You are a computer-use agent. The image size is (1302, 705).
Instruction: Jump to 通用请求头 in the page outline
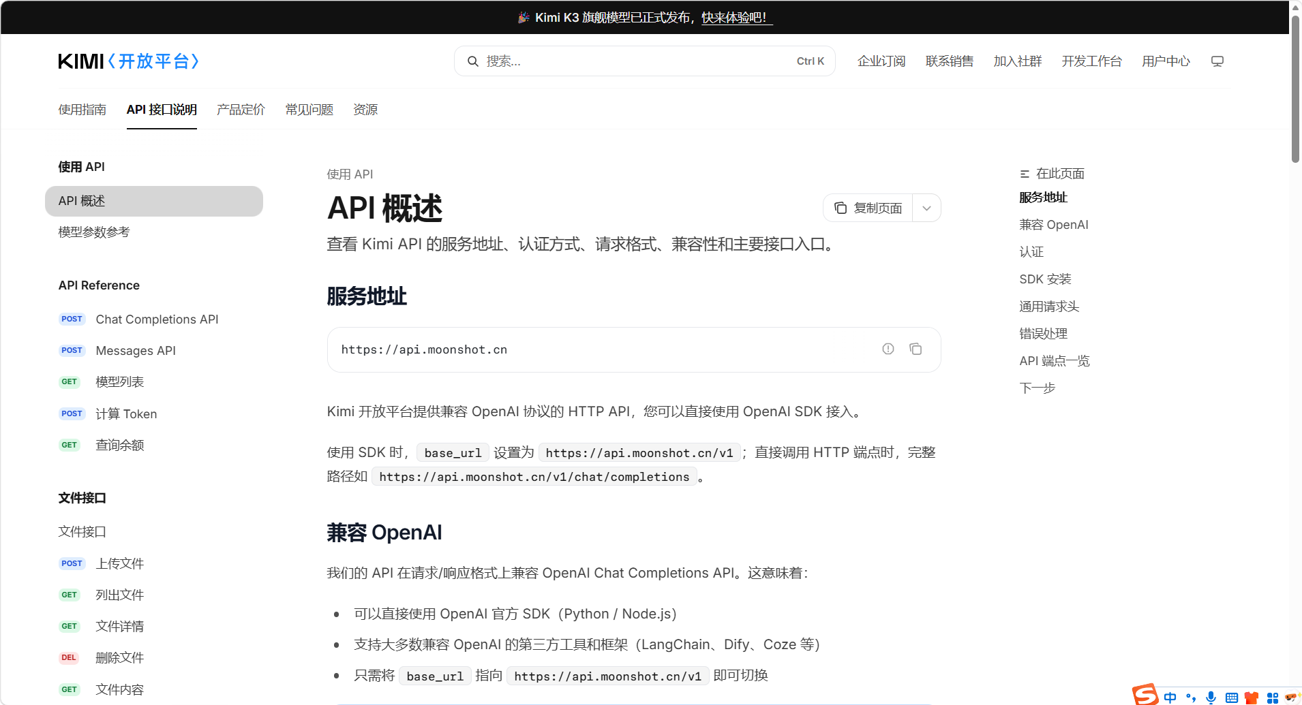click(x=1049, y=307)
